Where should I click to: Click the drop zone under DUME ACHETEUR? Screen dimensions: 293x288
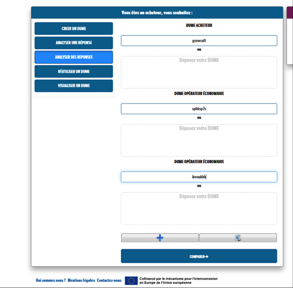199,72
